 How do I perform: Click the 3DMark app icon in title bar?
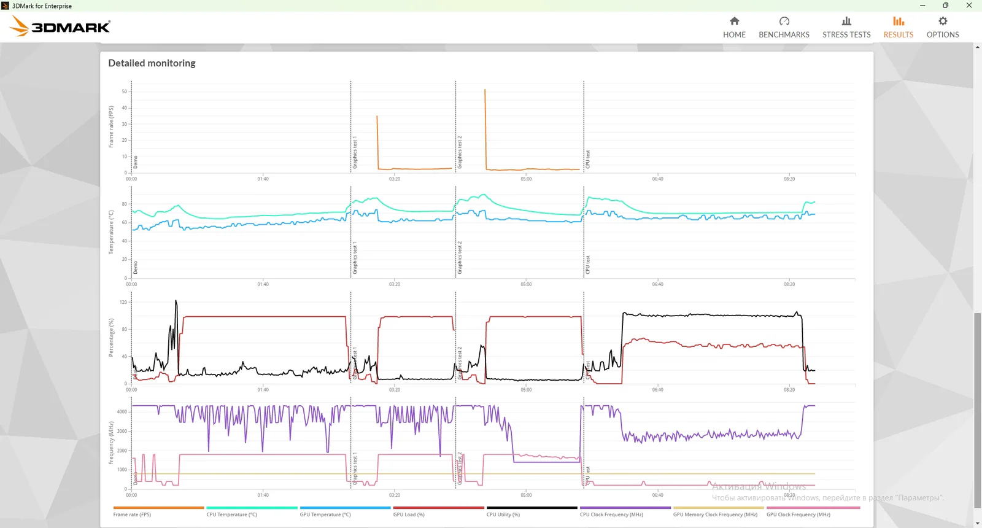point(6,6)
